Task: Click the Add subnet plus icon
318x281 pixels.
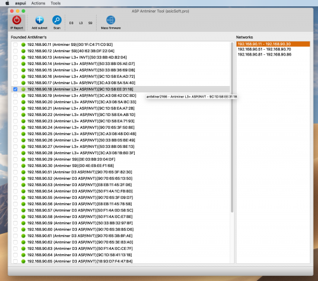Action: click(x=39, y=20)
